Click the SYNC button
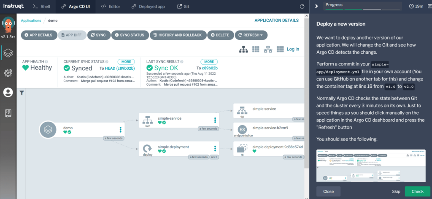Viewport: 432px width, 199px height. [99, 35]
